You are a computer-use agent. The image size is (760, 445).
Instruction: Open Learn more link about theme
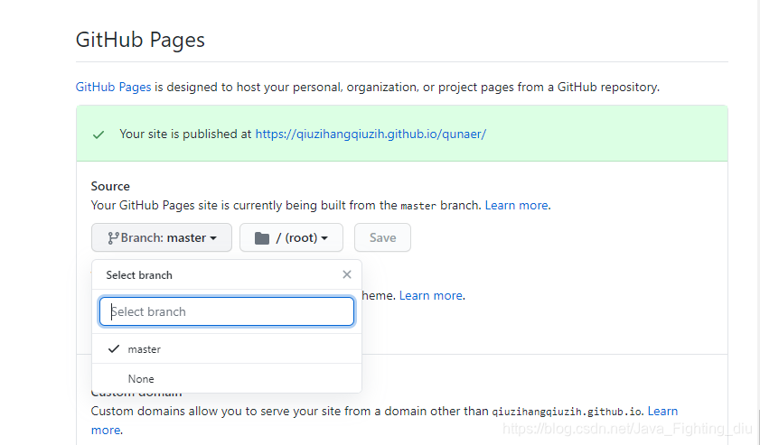coord(430,295)
